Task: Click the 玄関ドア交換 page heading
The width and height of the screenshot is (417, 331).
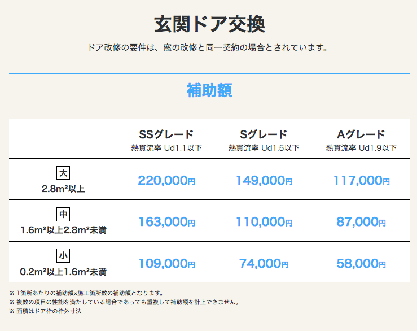Action: (209, 24)
